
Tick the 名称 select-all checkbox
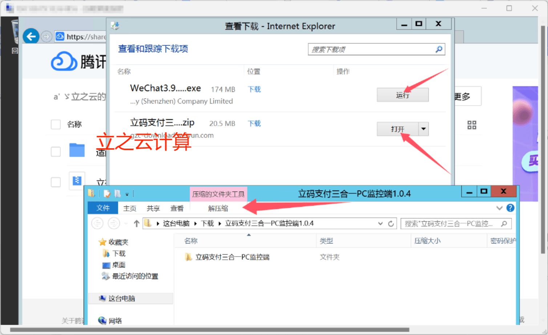(x=56, y=124)
